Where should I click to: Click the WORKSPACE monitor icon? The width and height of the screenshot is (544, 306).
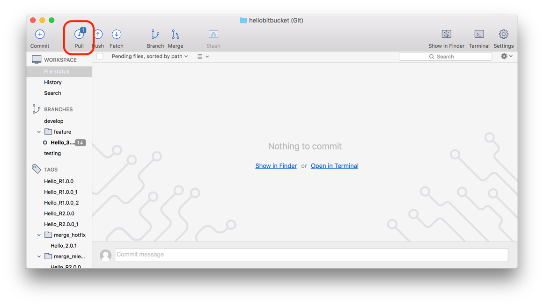tap(37, 59)
